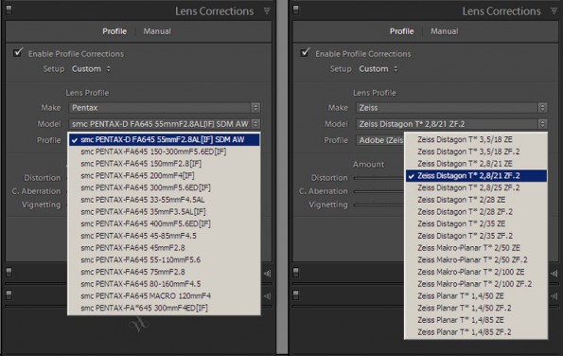Choose smc PENTAX-FA645 45-85mmF4.5
This screenshot has height=356, width=563.
pyautogui.click(x=164, y=236)
